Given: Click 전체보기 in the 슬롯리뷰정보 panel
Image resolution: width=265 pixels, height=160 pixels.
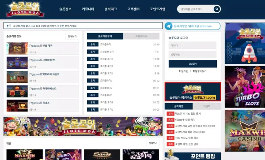Looking at the screenshot, I should (72, 37).
